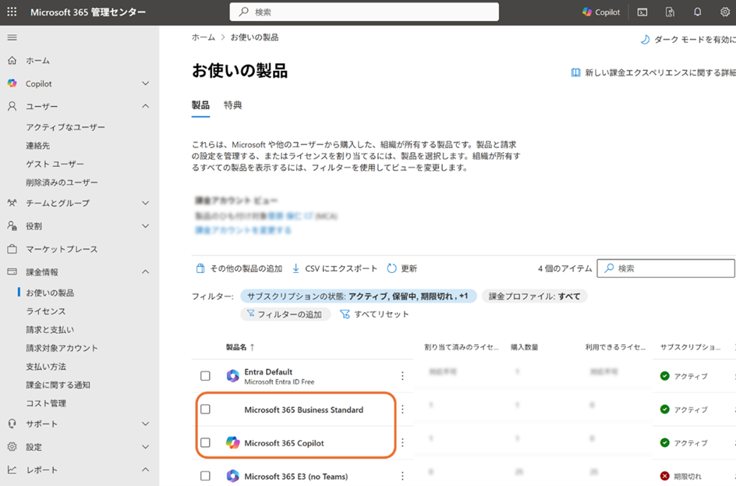Open more actions for Business Standard row
Viewport: 736px width, 486px height.
tap(403, 410)
